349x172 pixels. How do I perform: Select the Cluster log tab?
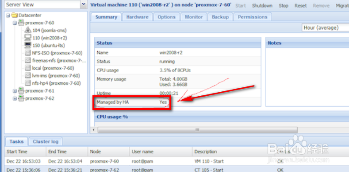(46, 141)
